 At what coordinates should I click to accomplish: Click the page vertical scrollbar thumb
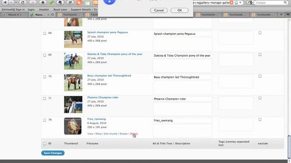(x=289, y=147)
